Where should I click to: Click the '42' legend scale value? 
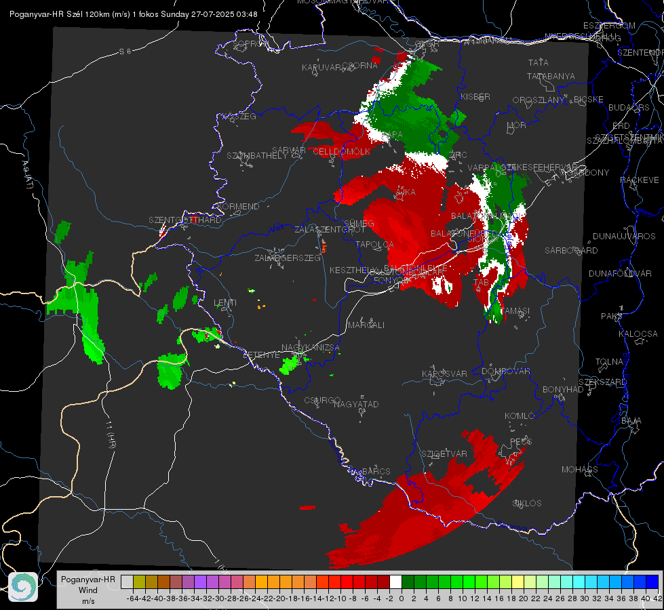[657, 598]
